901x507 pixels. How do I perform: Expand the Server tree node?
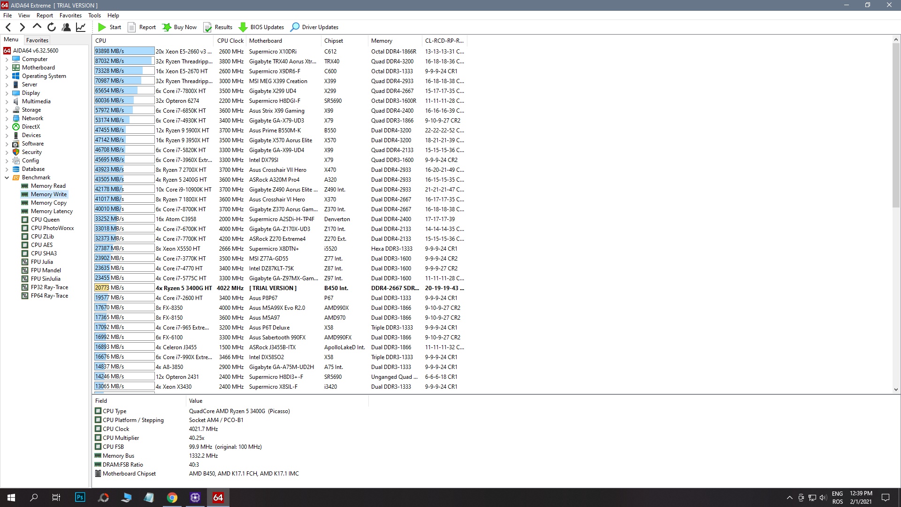point(7,85)
